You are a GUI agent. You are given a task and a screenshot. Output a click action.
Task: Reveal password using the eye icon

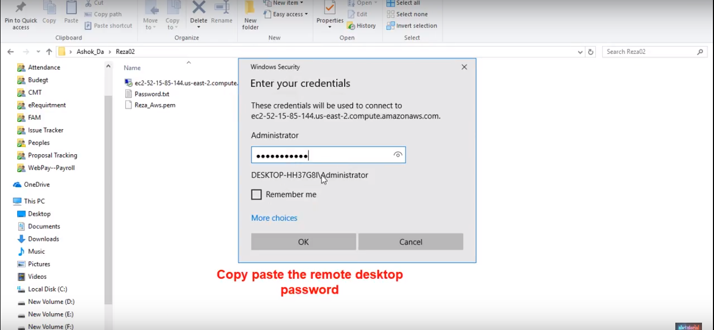(x=398, y=155)
